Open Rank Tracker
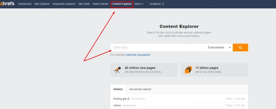The width and height of the screenshot is (276, 109). pos(101,4)
